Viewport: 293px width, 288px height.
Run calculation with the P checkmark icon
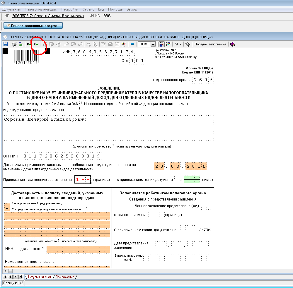click(29, 44)
